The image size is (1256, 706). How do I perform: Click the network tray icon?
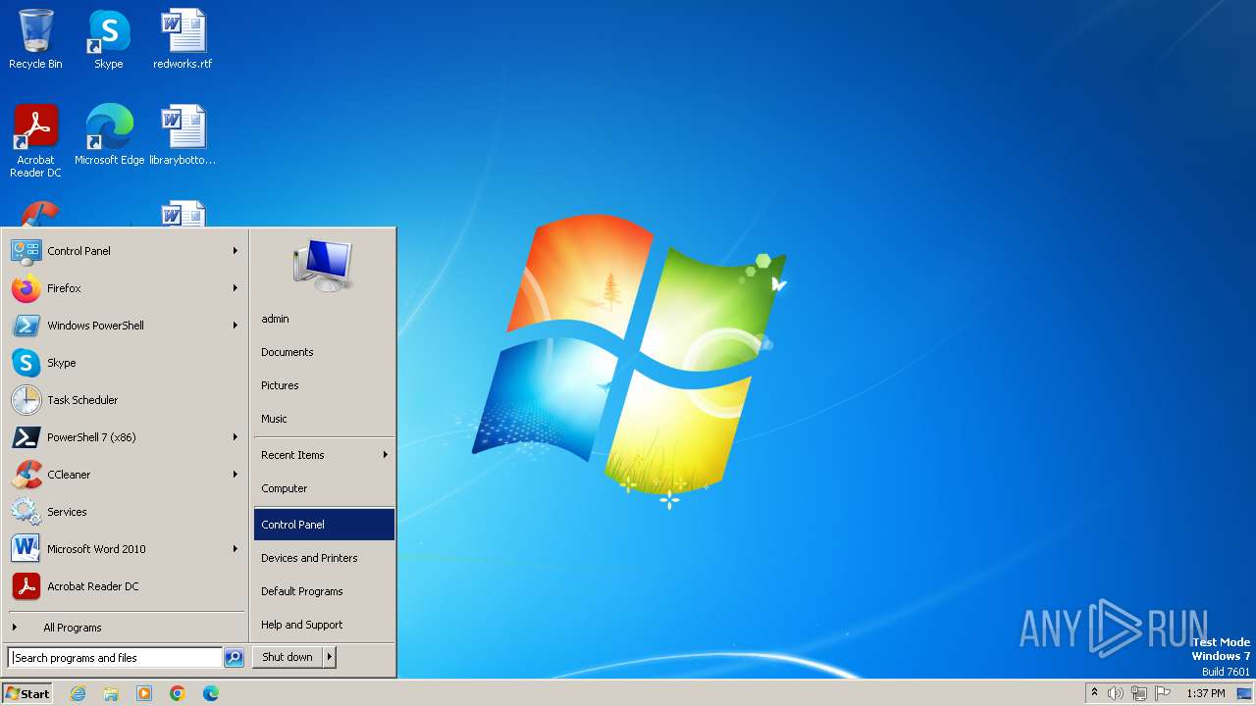pos(1139,693)
